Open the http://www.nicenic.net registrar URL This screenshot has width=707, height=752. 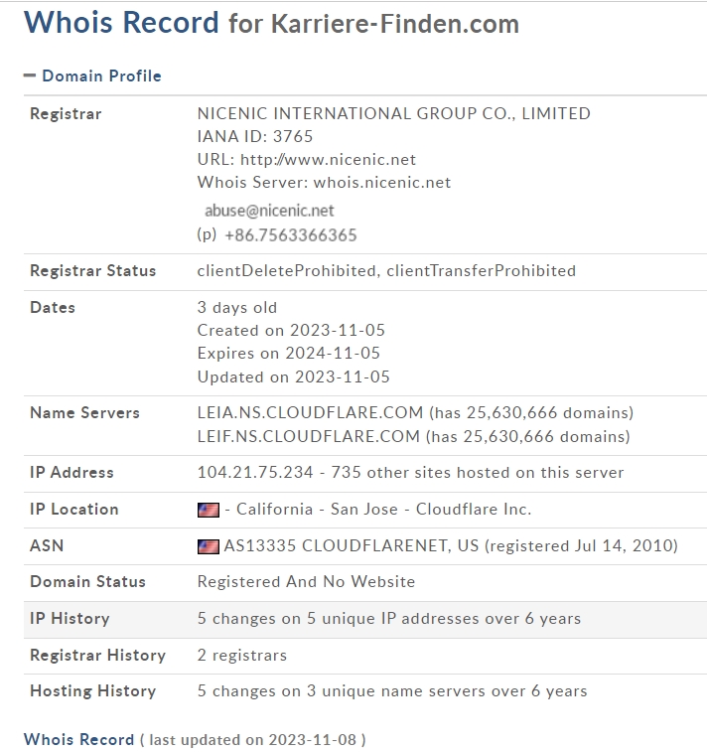coord(328,159)
